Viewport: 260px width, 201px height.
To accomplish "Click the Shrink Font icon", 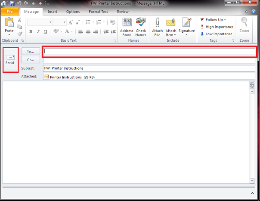I will (x=78, y=22).
